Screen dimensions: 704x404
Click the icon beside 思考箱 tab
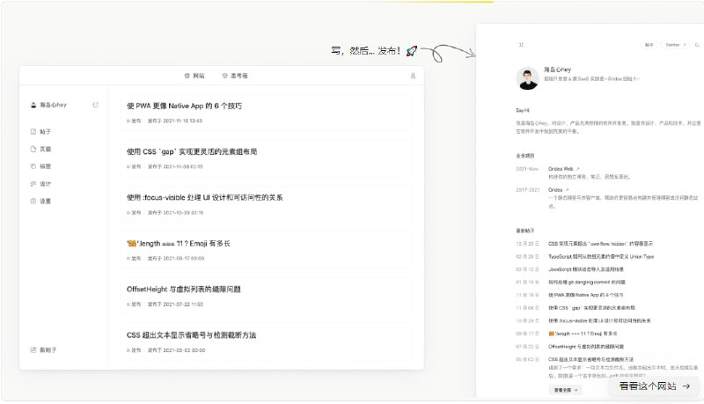225,76
